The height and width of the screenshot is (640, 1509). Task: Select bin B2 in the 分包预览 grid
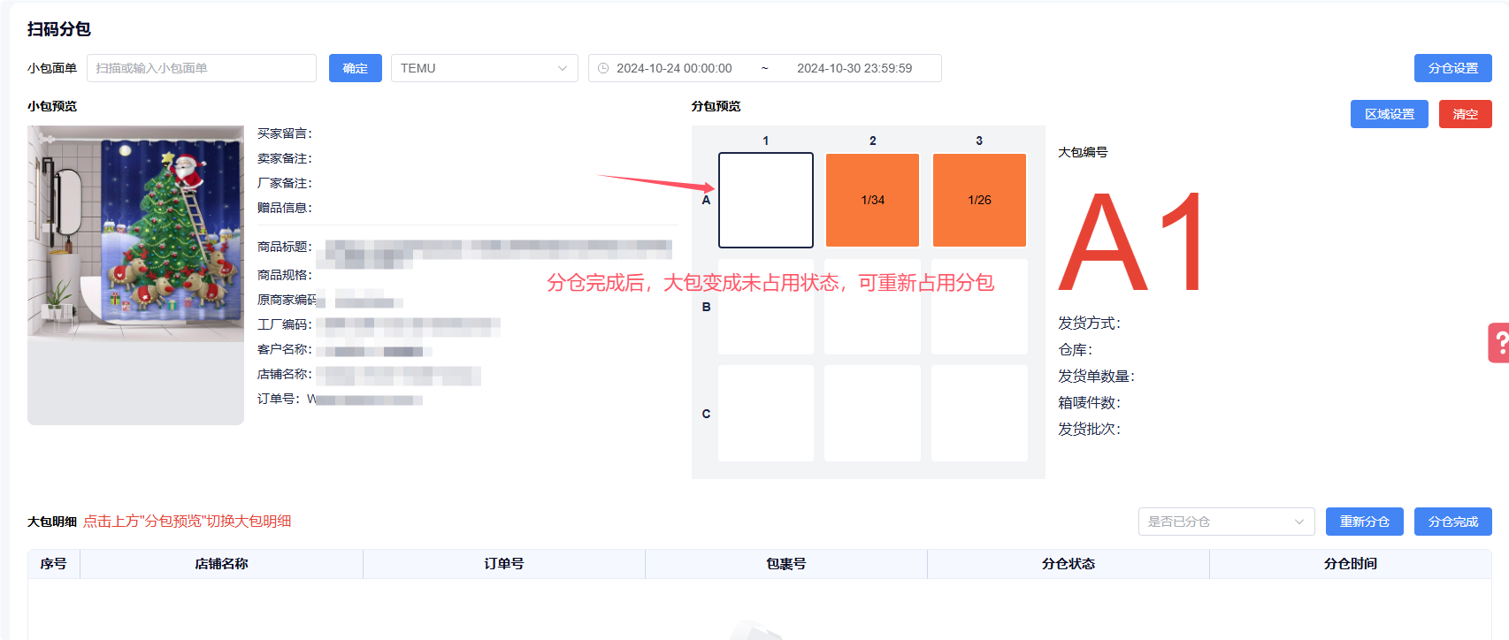[x=872, y=307]
